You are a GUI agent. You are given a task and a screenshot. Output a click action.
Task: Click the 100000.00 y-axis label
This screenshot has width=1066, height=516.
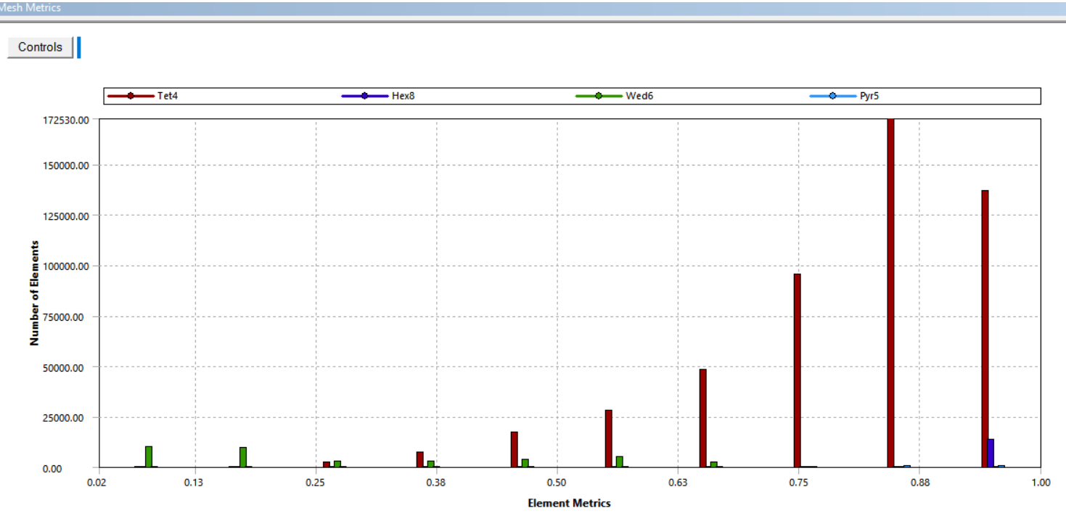67,266
